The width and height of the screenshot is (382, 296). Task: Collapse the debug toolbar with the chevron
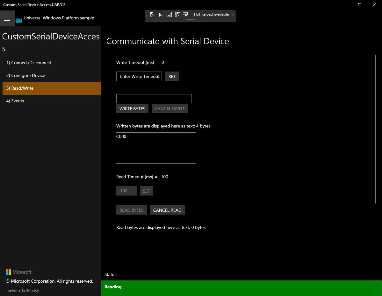pos(233,14)
